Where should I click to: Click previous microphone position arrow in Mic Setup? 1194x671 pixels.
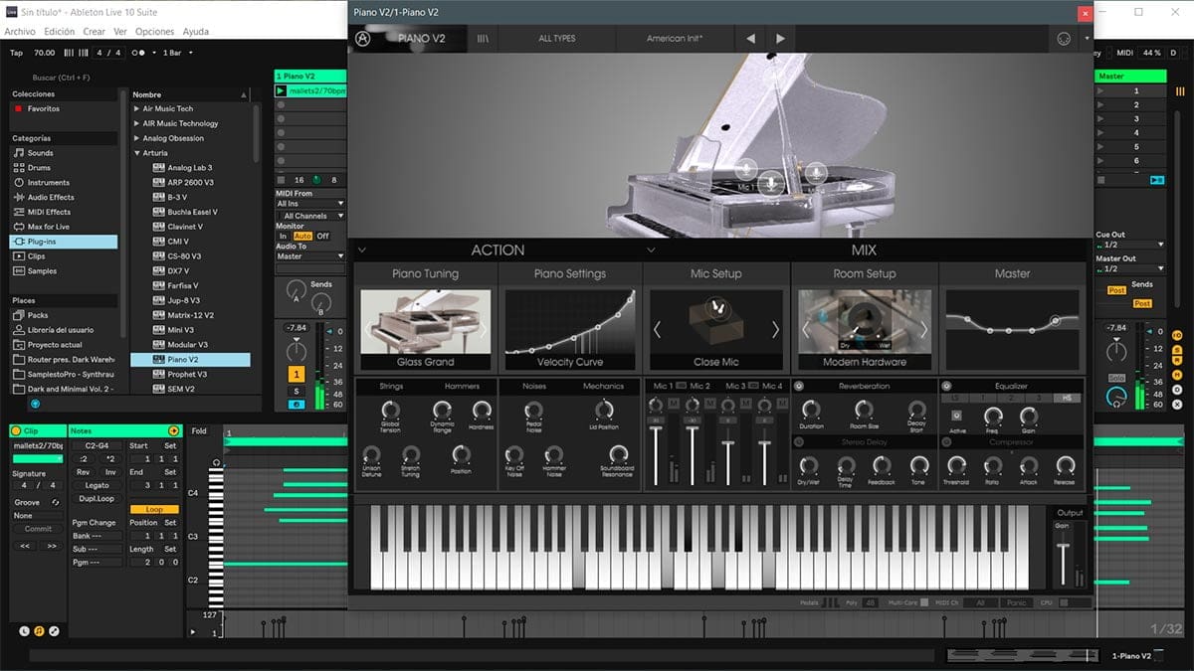[x=657, y=330]
